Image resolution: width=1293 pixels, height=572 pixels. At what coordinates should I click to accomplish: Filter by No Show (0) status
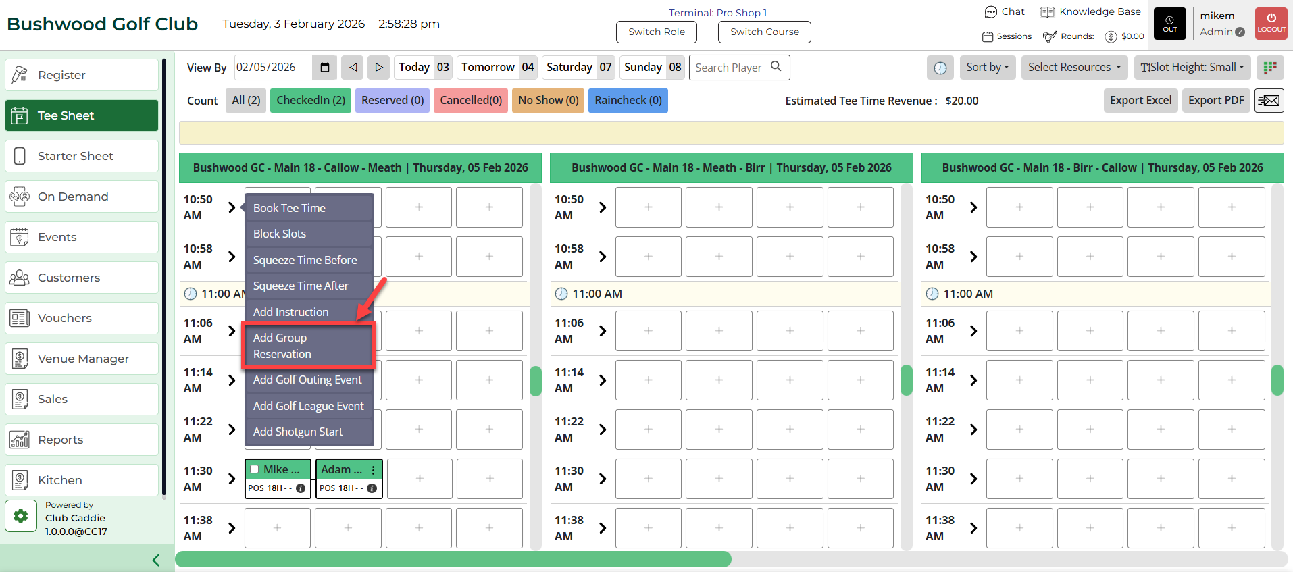point(548,101)
